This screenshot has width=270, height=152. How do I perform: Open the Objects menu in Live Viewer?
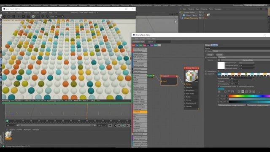19,13
